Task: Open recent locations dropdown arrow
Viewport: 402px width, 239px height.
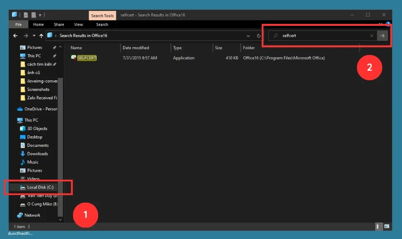Action: (33, 36)
